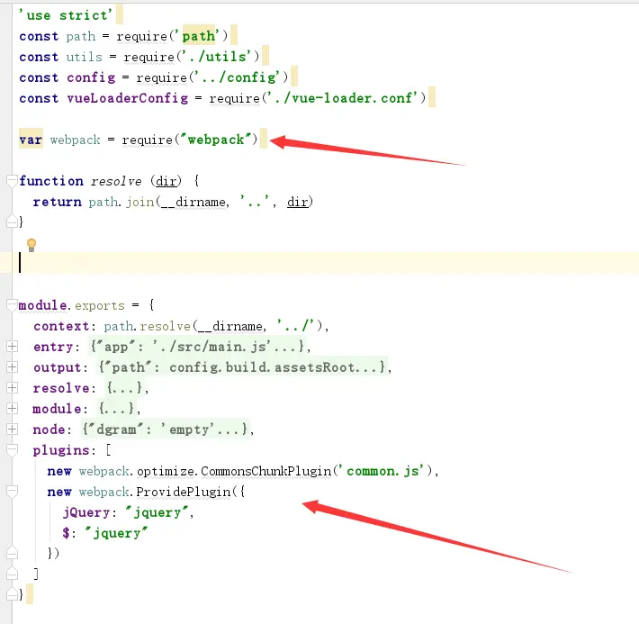Click the vueLoaderConfig constant name
Screen dimensions: 639x624
click(x=128, y=98)
